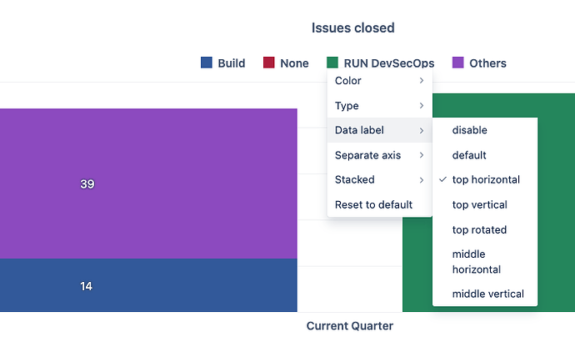
Task: Click the green RUN DevSecOps bar
Action: pos(556,202)
